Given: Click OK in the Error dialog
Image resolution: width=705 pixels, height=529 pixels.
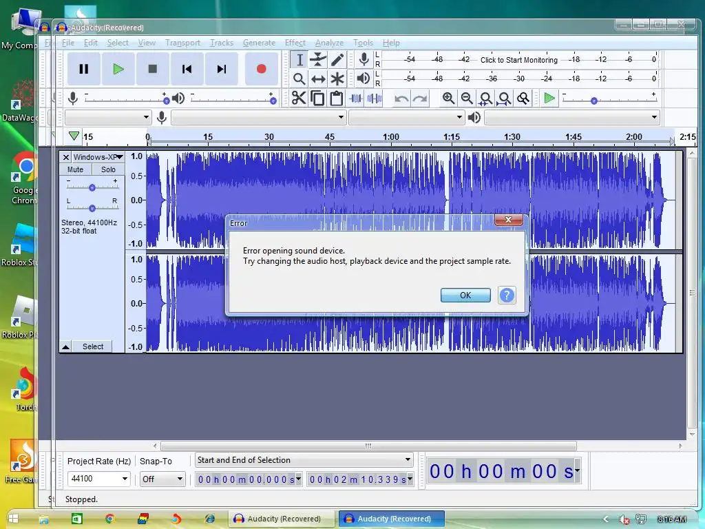Looking at the screenshot, I should coord(465,295).
